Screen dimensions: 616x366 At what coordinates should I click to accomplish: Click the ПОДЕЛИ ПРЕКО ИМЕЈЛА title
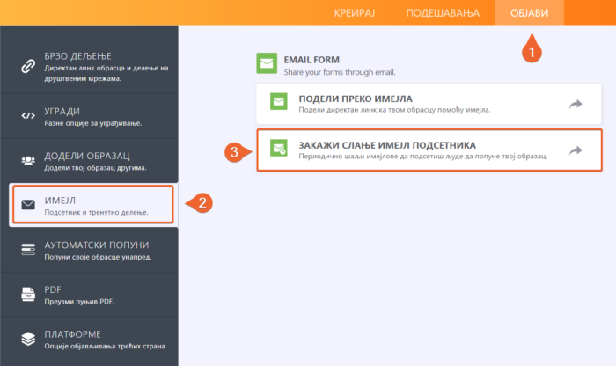click(x=356, y=99)
